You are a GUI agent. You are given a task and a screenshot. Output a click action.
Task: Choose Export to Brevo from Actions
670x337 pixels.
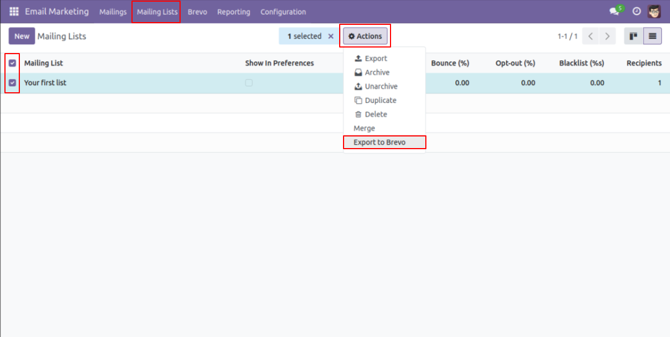(379, 143)
